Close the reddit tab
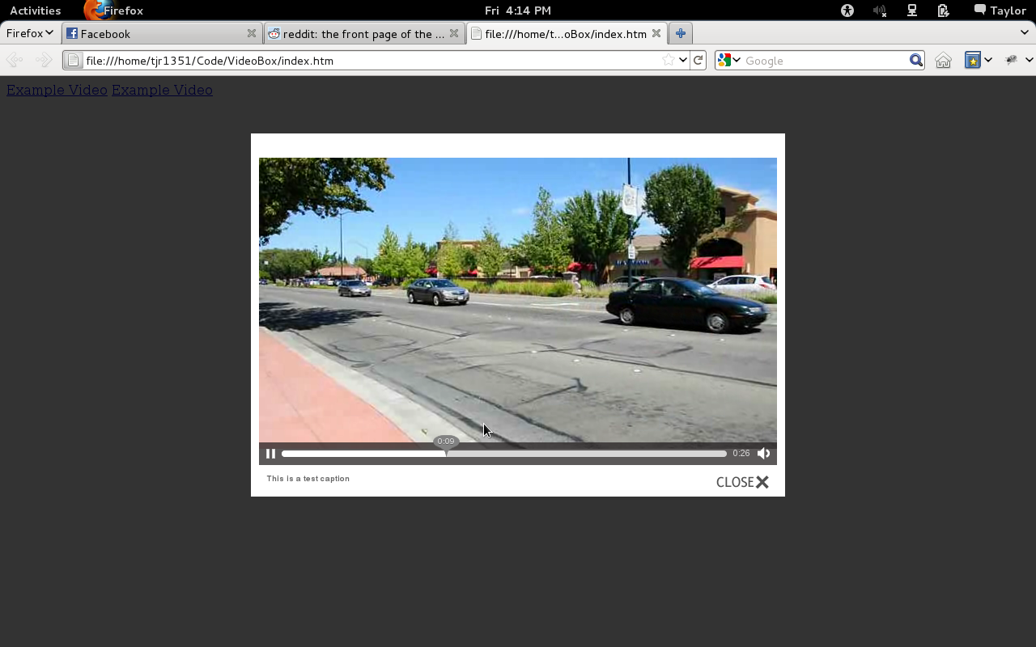Viewport: 1036px width, 647px height. coord(454,34)
